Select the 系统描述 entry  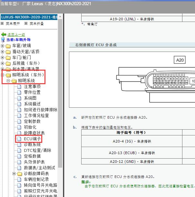coord(32,104)
